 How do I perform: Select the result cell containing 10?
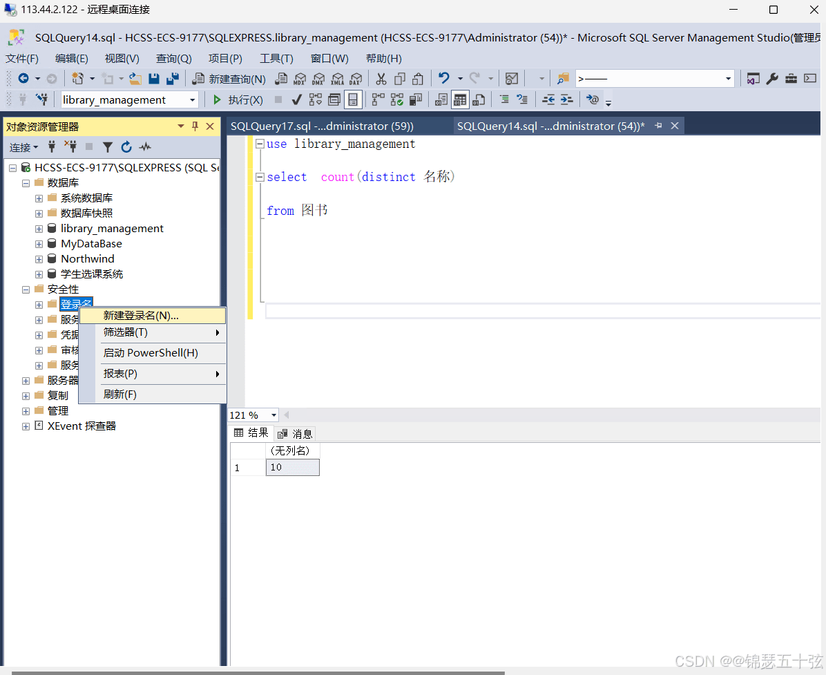coord(292,468)
